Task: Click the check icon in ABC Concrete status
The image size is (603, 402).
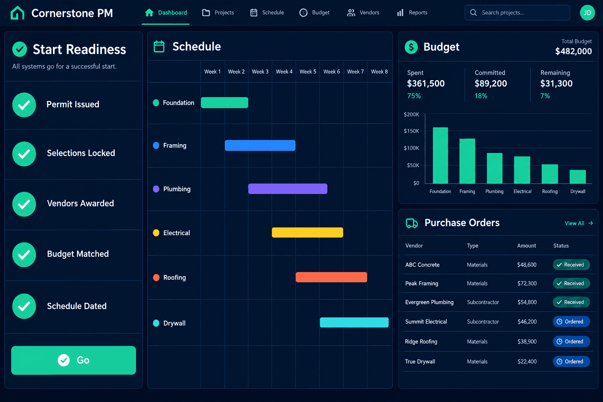Action: (559, 265)
